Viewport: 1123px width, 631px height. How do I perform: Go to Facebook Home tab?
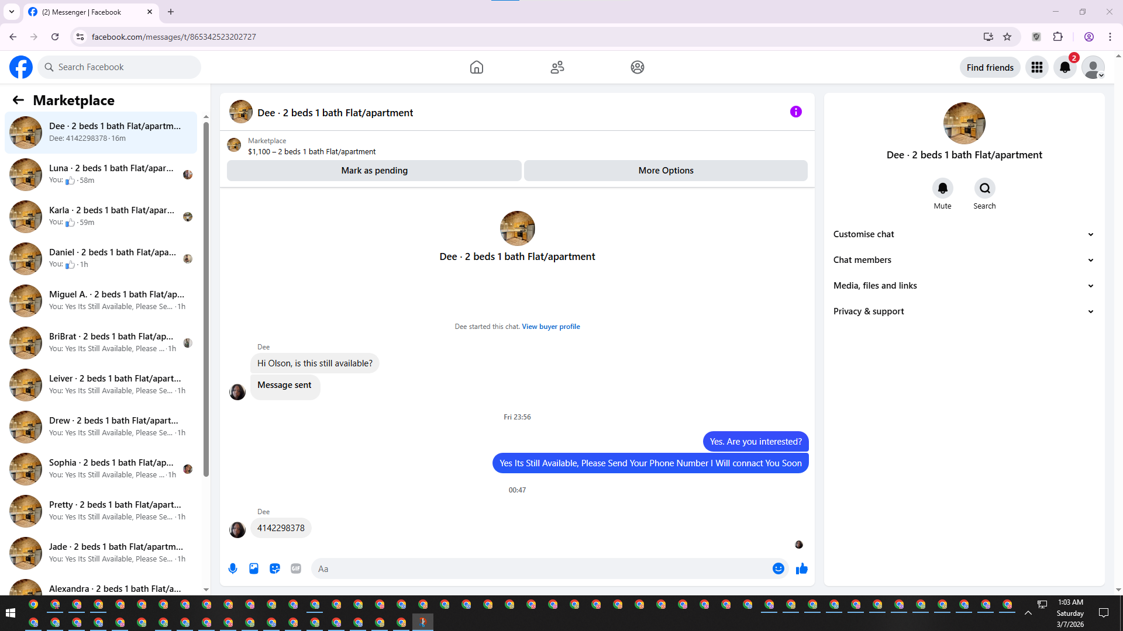coord(476,67)
